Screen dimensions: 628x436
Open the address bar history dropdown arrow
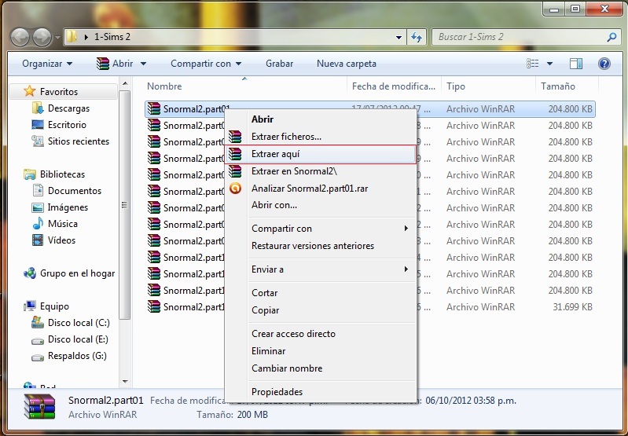pyautogui.click(x=398, y=37)
